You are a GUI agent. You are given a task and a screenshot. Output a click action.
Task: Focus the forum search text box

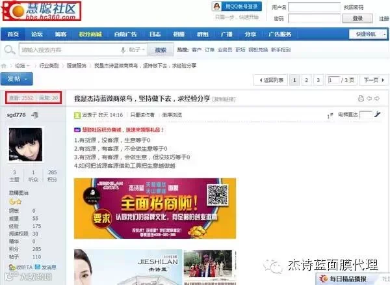tap(70, 50)
